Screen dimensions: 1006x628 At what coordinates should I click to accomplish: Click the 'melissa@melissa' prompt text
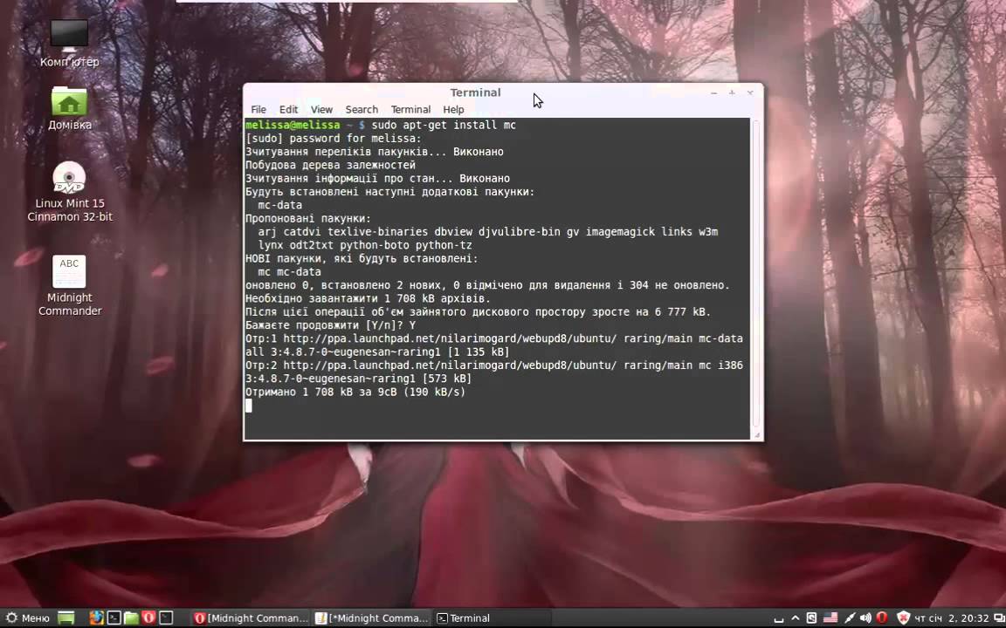(x=293, y=125)
